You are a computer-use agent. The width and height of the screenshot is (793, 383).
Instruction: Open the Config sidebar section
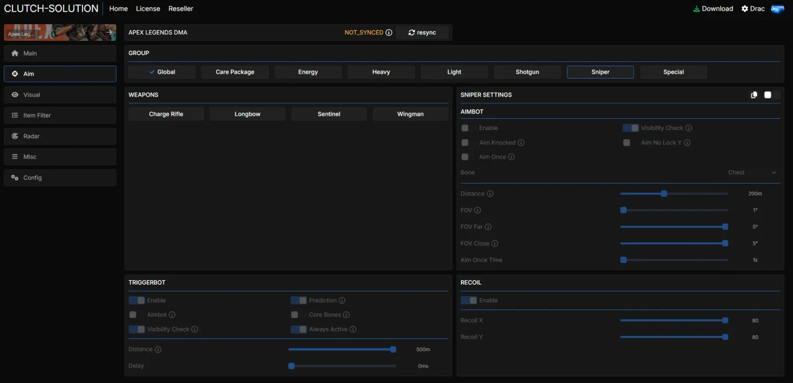click(60, 178)
